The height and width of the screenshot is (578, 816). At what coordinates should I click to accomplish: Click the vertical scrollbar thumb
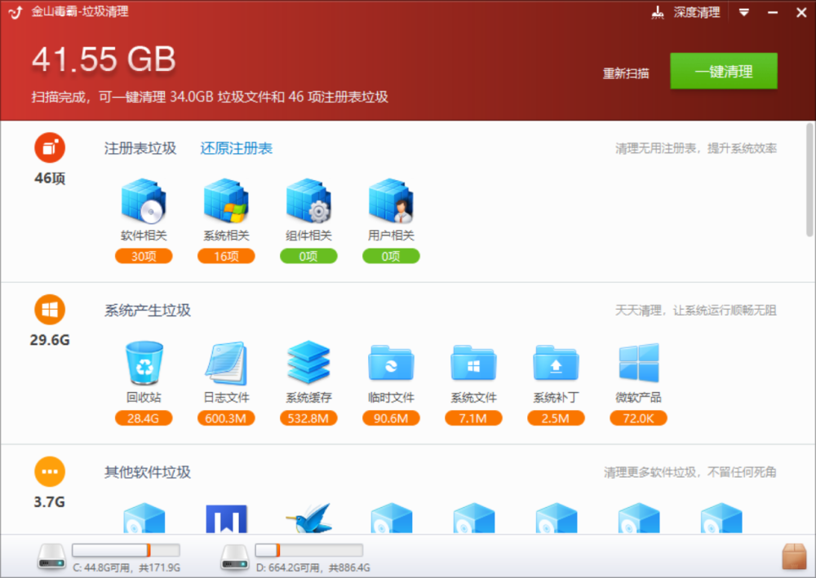(x=809, y=179)
